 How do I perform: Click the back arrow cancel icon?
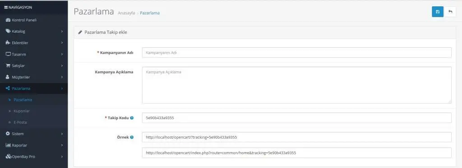(x=450, y=12)
